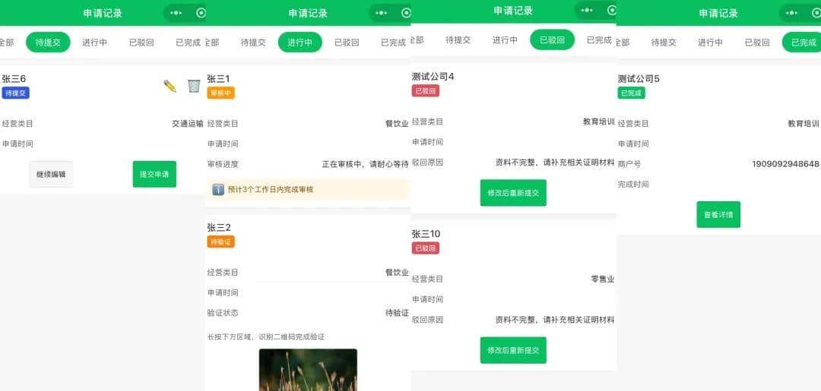Delete 张三6 record with the trash icon

[194, 86]
